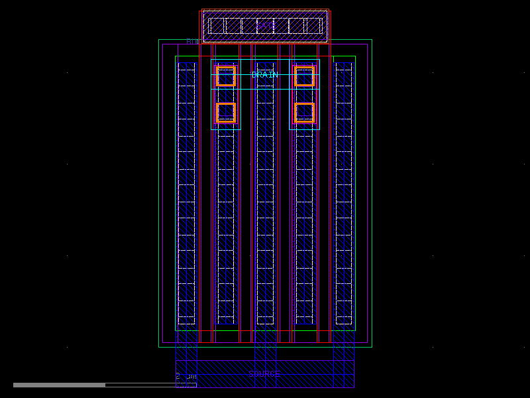Viewport: 530px width, 398px height.
Task: Select the upper-left orange drain contact via
Action: [225, 75]
